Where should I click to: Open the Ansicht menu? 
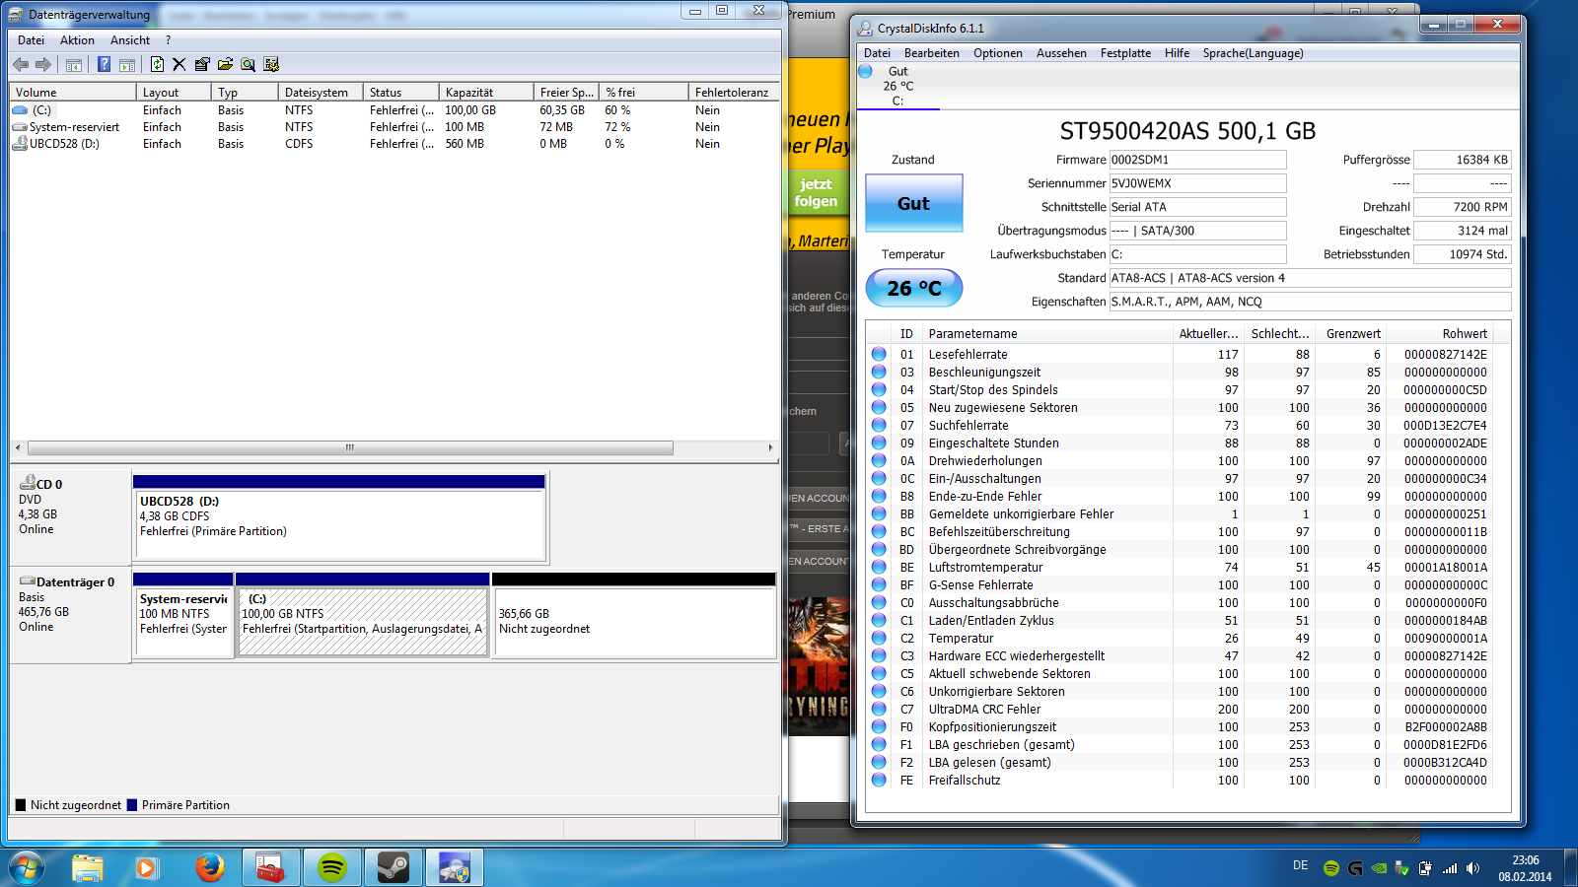point(130,40)
